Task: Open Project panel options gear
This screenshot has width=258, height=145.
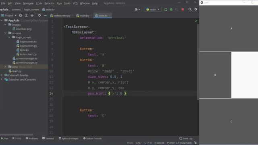Action: tap(40, 15)
